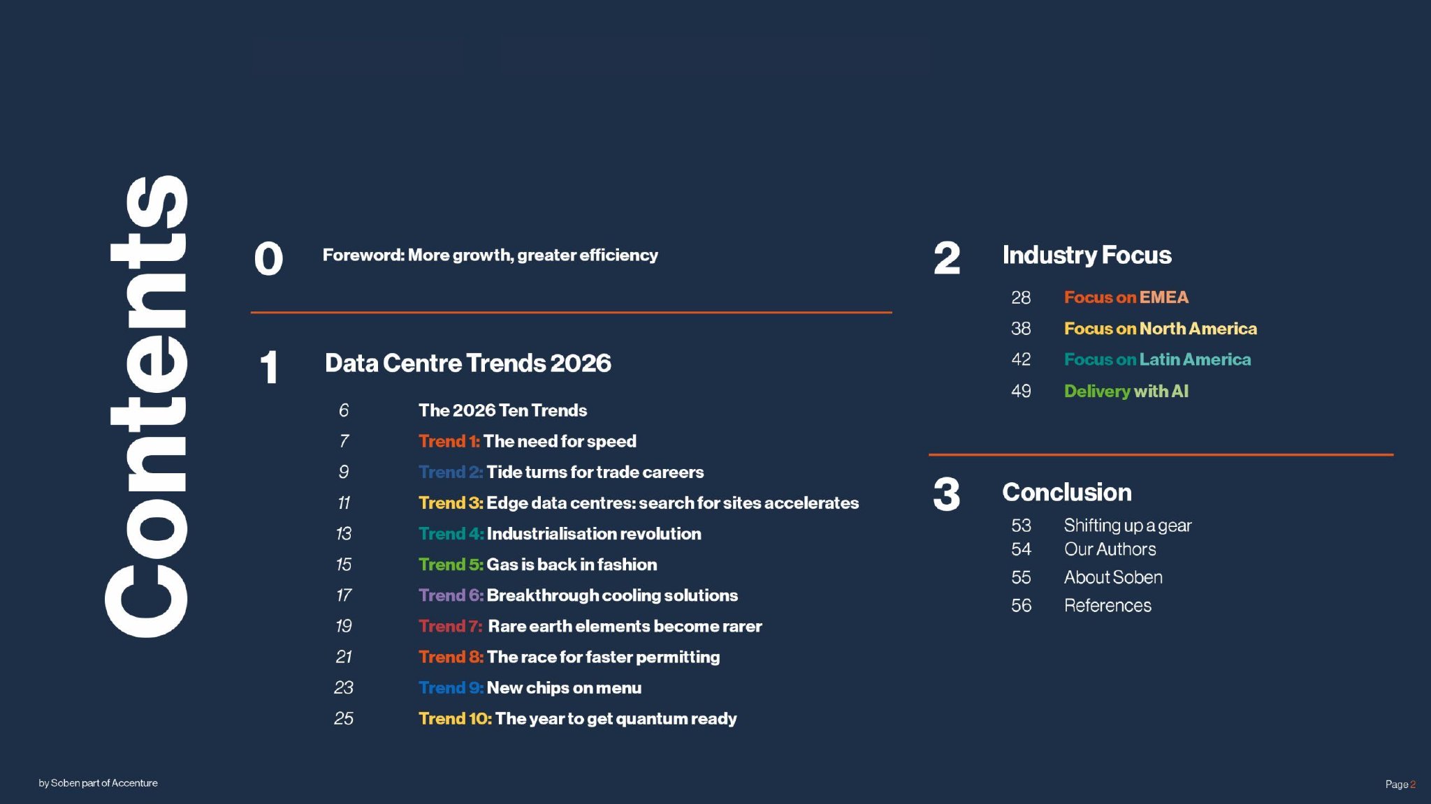
Task: Open Focus on North America
Action: click(1160, 329)
